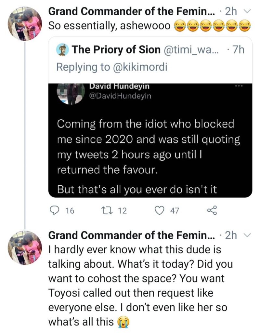260x333 pixels.
Task: Like the tweet with 47 likes
Action: [x=160, y=210]
